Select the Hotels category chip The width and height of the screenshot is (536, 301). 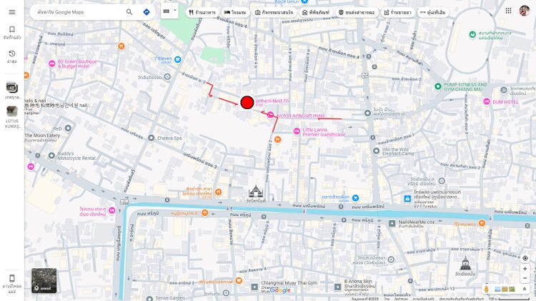tap(235, 13)
